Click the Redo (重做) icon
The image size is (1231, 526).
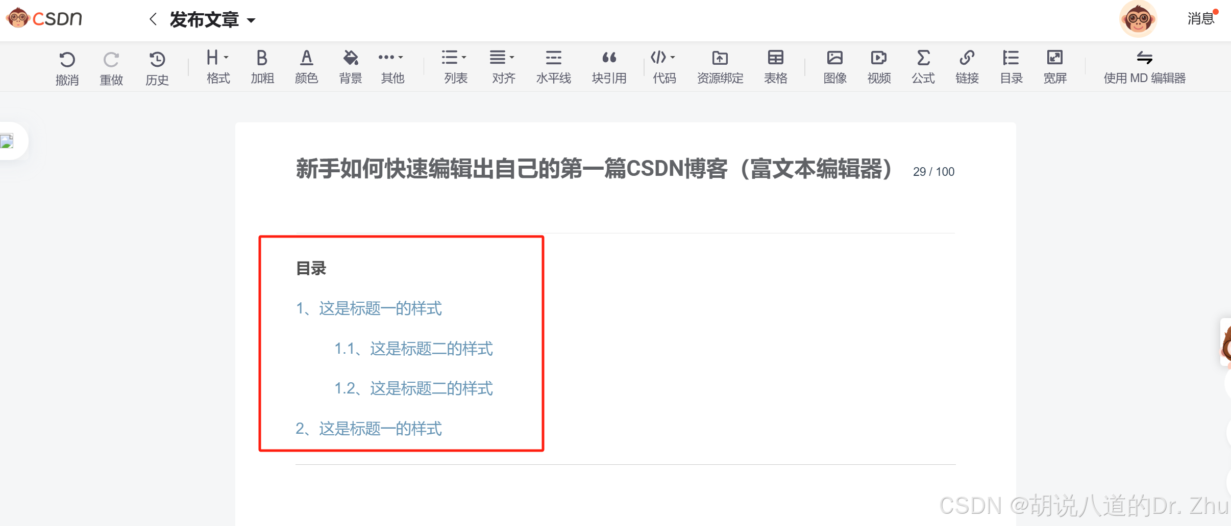111,68
